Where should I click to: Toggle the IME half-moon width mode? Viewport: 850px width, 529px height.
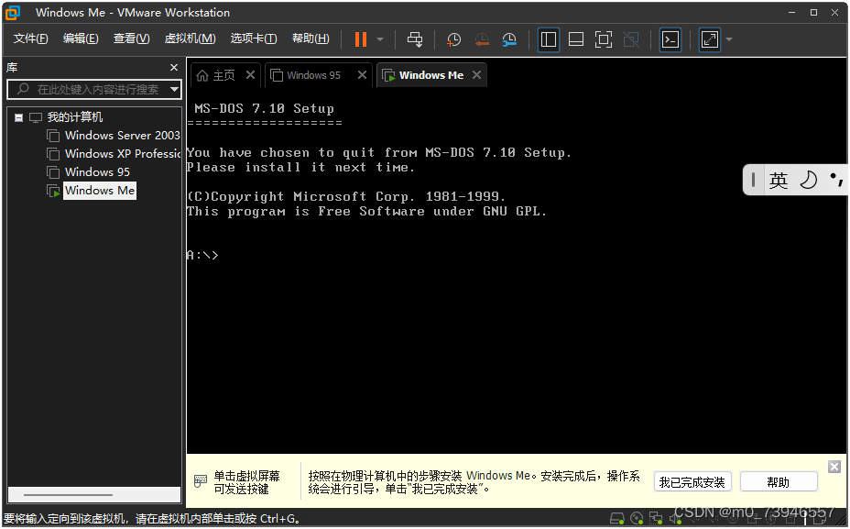808,180
